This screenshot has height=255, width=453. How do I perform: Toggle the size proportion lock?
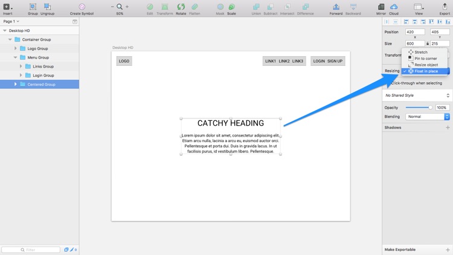(428, 44)
